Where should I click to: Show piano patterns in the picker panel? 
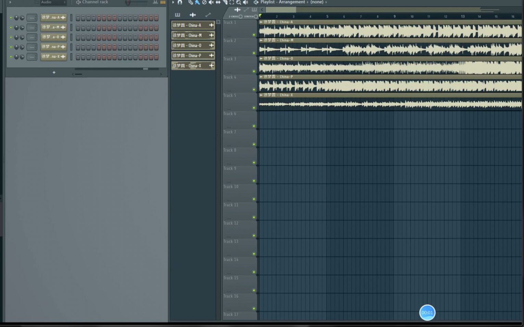pos(177,15)
